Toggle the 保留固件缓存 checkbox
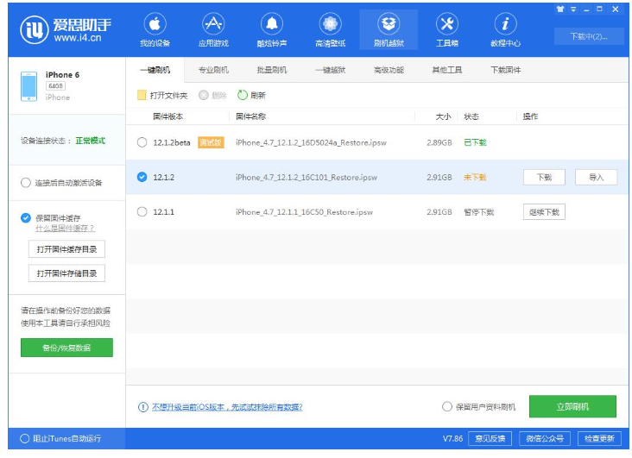632x458 pixels. click(x=26, y=218)
